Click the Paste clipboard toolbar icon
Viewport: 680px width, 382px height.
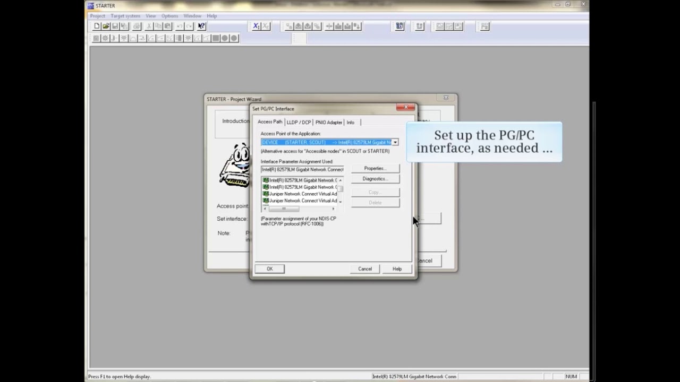(x=167, y=26)
